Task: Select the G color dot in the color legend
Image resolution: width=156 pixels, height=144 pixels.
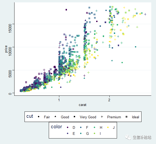Action: (x=81, y=134)
